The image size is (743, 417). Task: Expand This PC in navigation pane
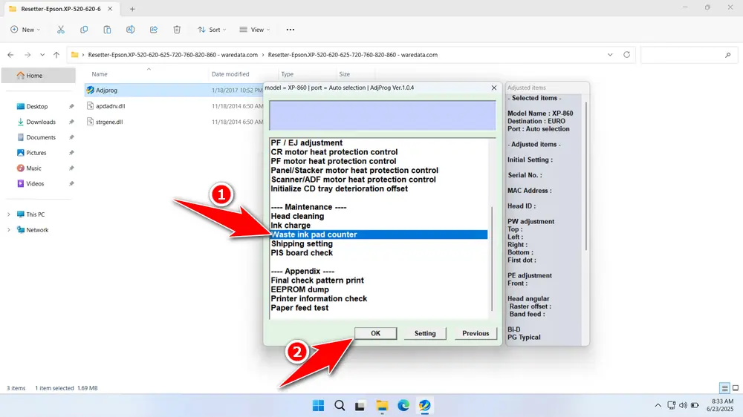pos(8,214)
